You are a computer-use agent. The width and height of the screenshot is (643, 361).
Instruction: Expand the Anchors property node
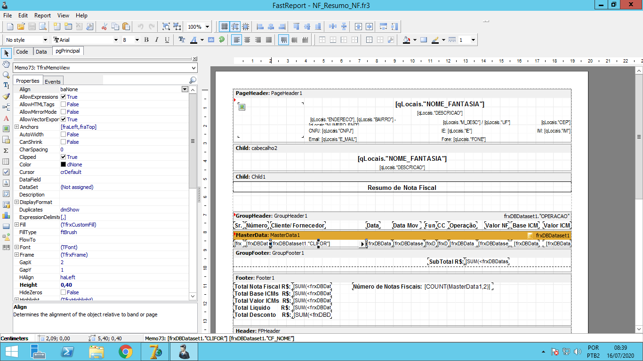(x=16, y=127)
